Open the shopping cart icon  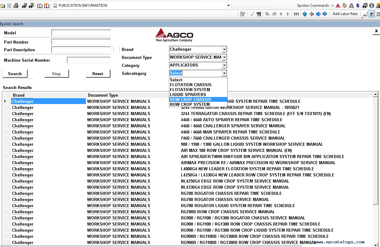coord(259,14)
